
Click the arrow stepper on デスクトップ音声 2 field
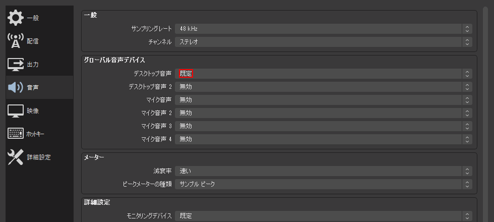coord(467,87)
